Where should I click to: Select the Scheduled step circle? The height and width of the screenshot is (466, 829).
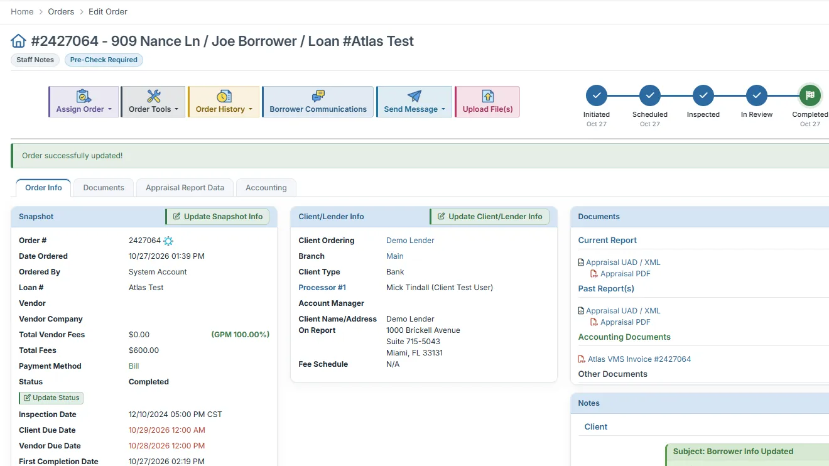coord(650,95)
